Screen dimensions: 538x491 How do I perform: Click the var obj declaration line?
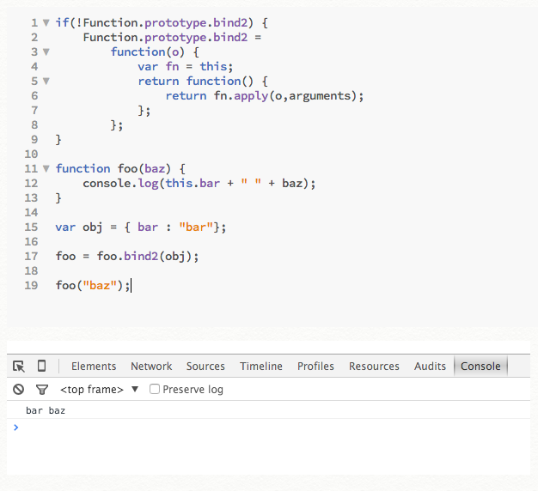[141, 227]
